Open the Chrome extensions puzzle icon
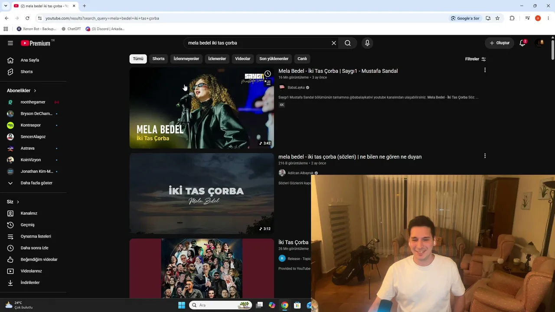The width and height of the screenshot is (555, 312). coord(512,18)
